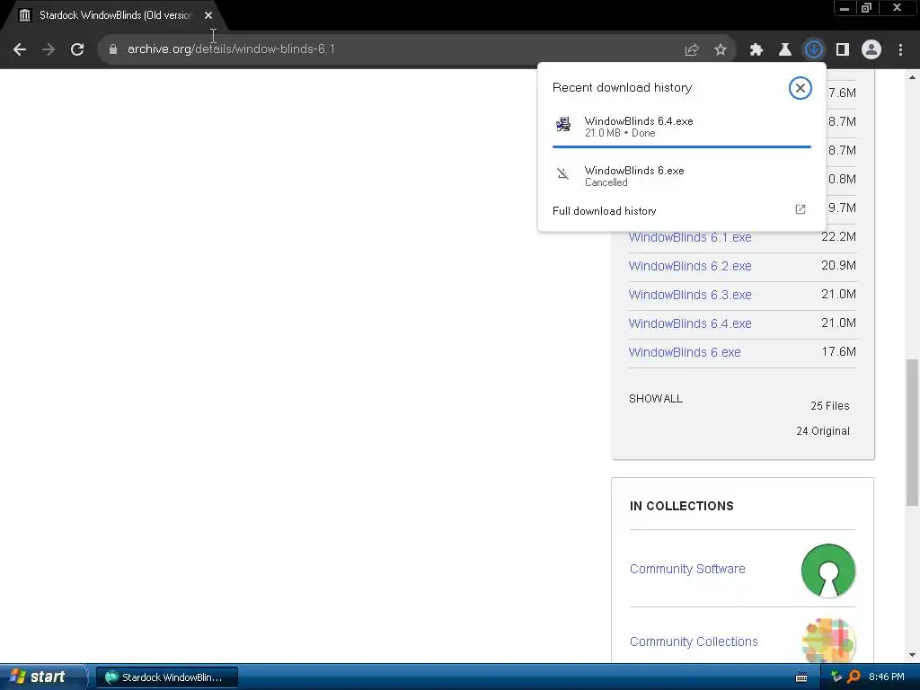Open the Extensions puzzle menu

coord(756,50)
